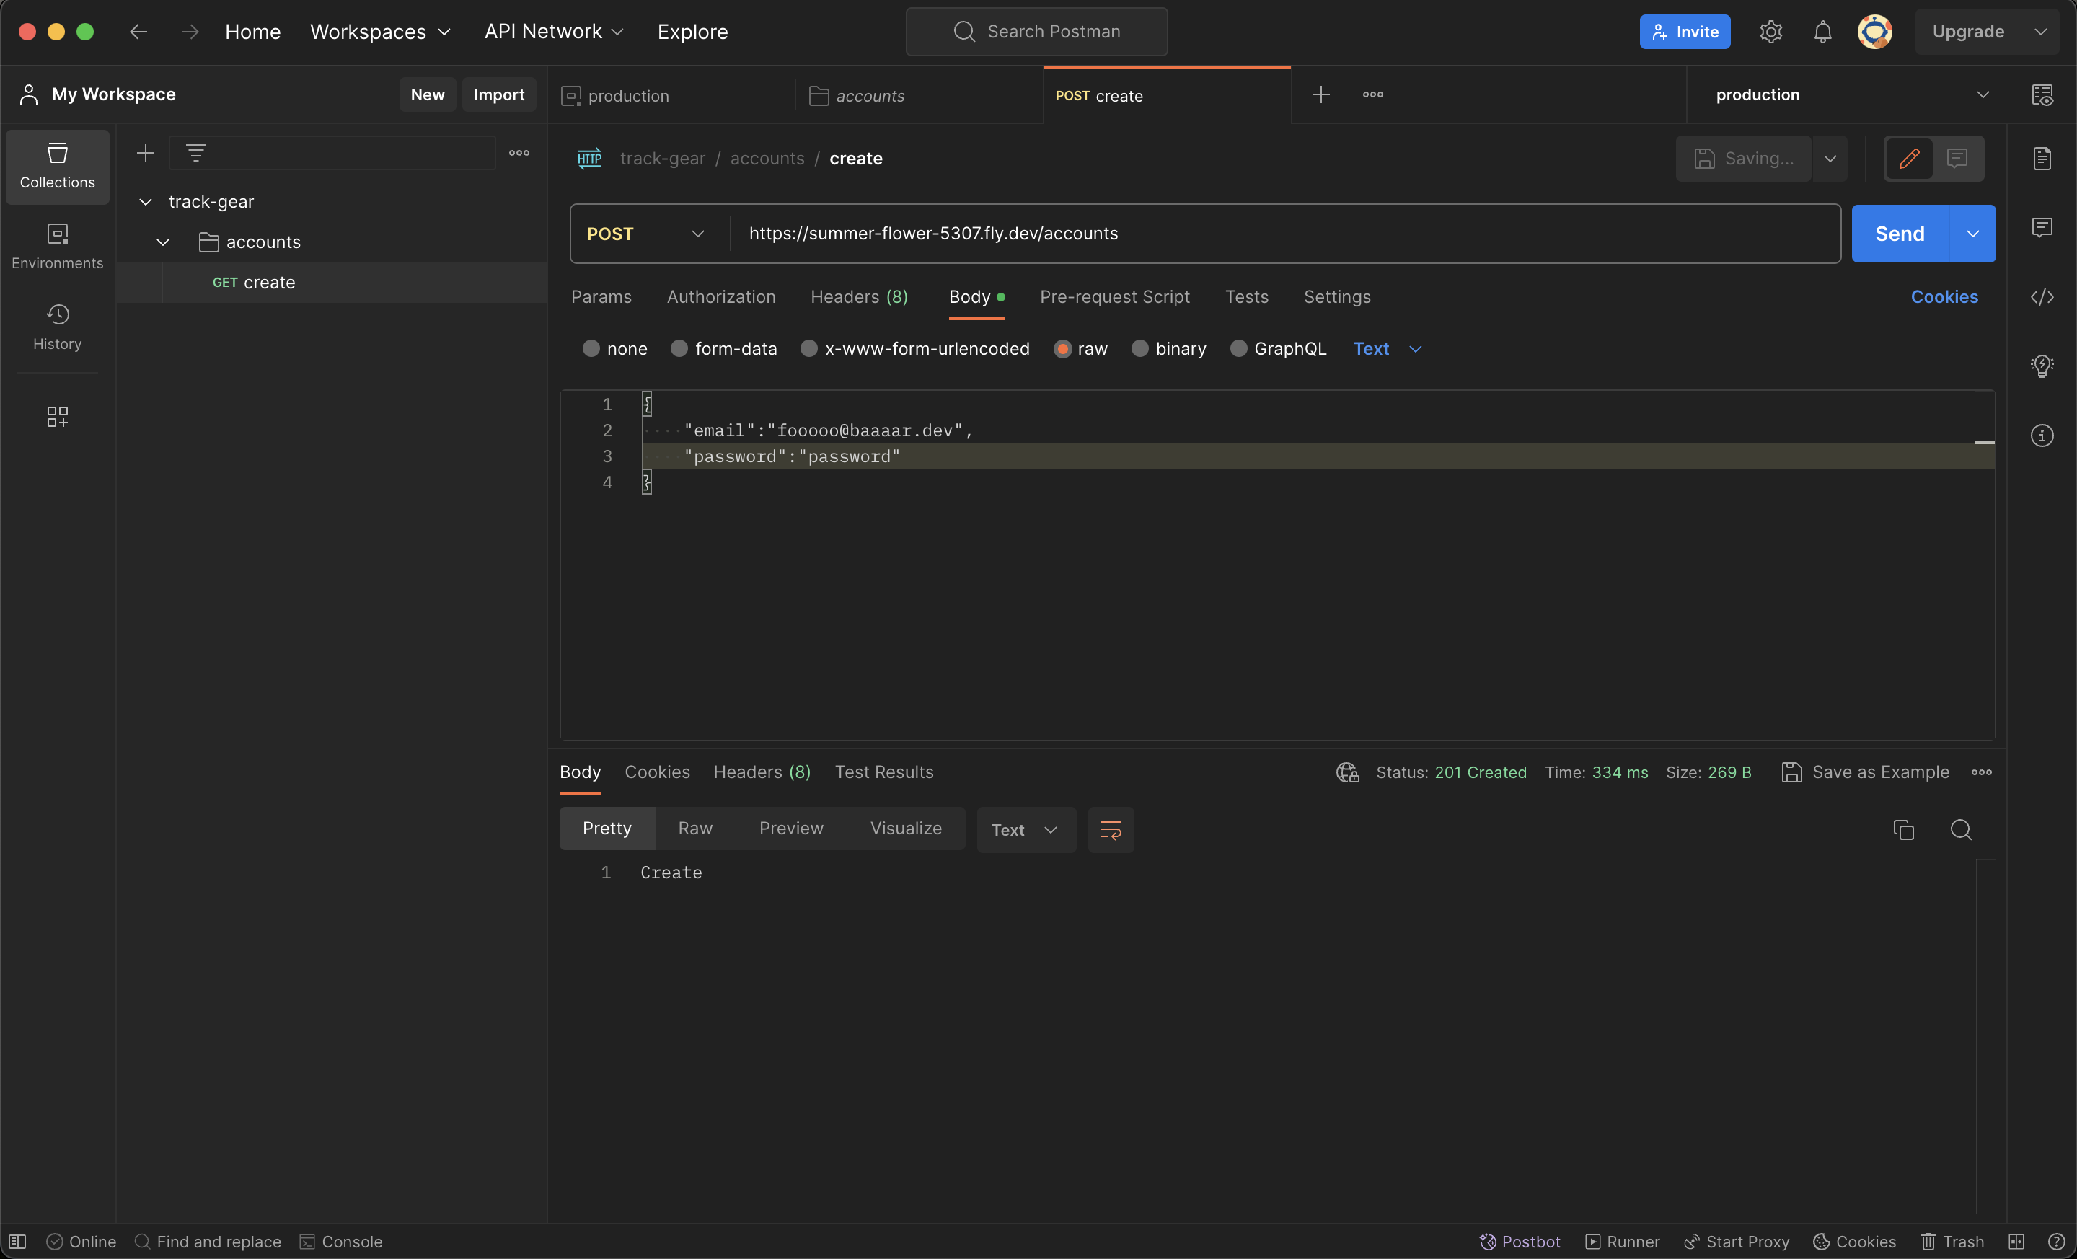
Task: Open documentation icon in right sidebar
Action: (x=2042, y=159)
